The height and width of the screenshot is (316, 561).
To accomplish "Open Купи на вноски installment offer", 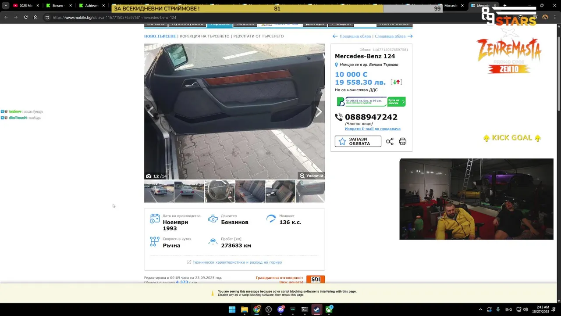I will pyautogui.click(x=396, y=102).
